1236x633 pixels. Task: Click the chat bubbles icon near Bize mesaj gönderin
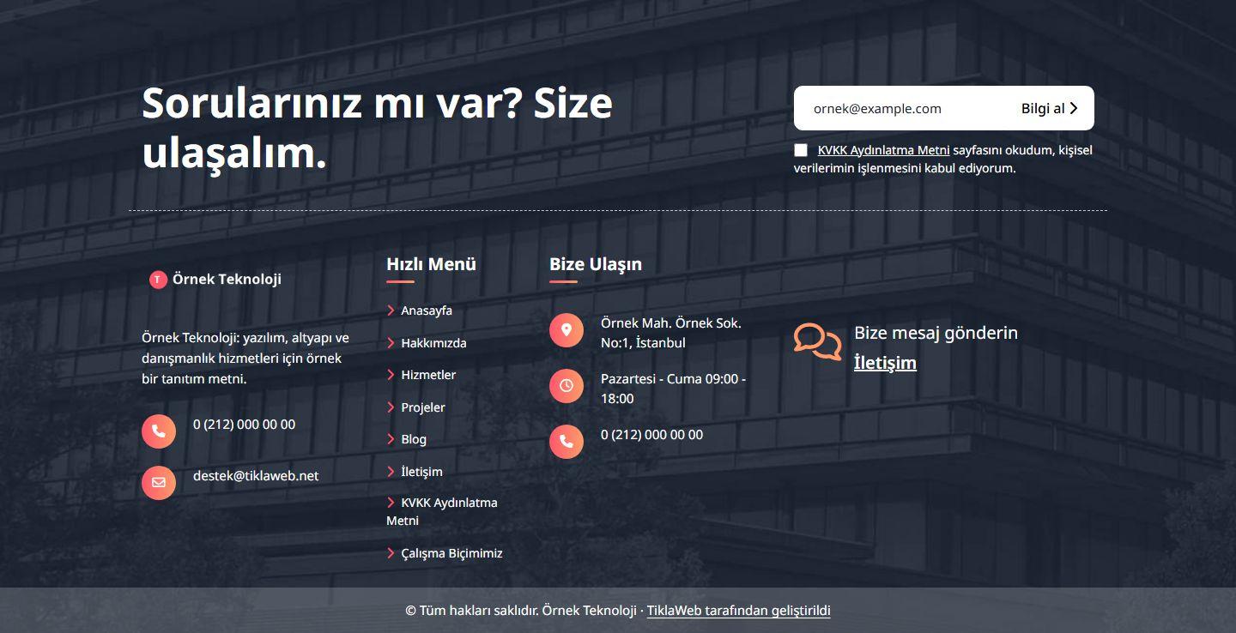coord(817,342)
